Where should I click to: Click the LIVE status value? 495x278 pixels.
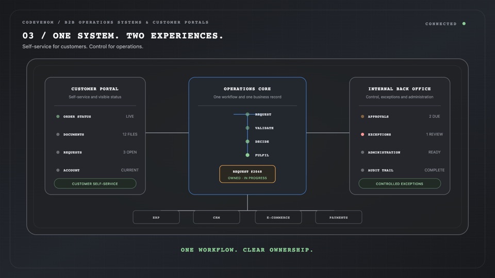coord(130,116)
